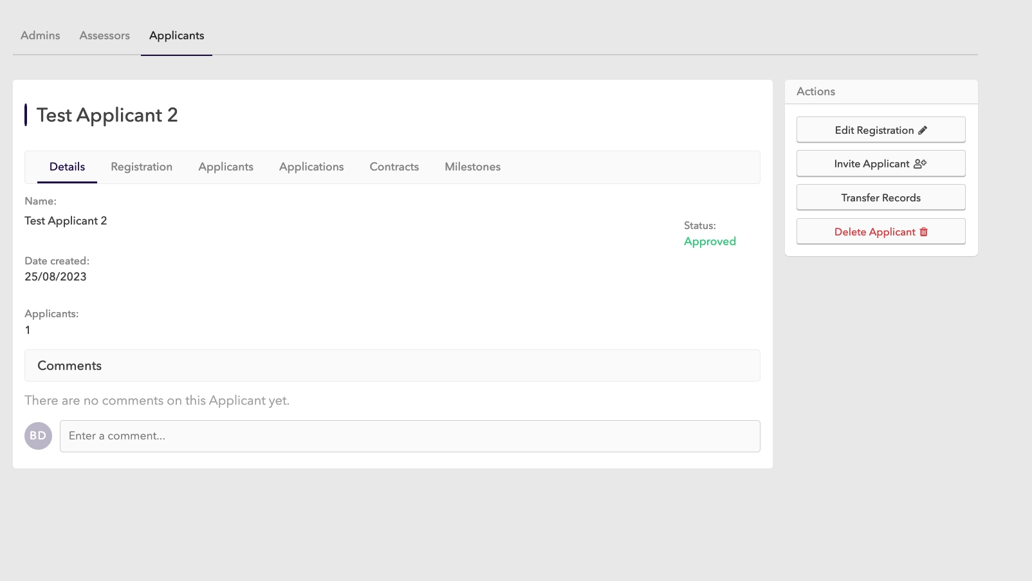Click the date created value 25/08/2023
The width and height of the screenshot is (1032, 581).
click(x=55, y=277)
